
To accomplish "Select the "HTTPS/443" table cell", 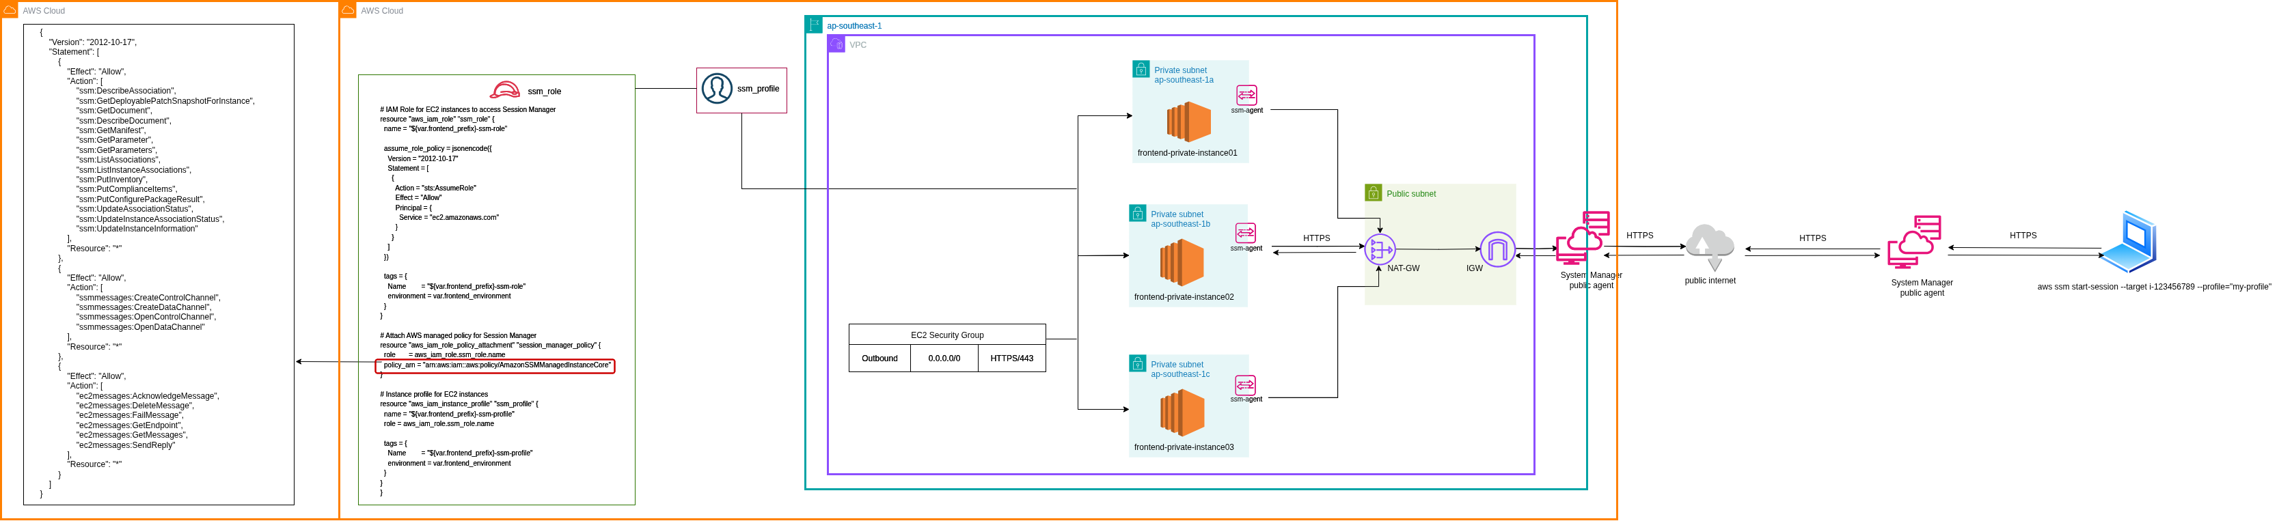I will (1012, 358).
